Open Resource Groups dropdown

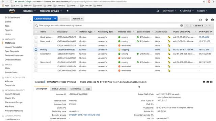click(x=51, y=11)
